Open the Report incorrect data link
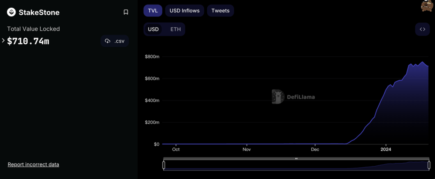Image resolution: width=435 pixels, height=179 pixels. click(33, 164)
